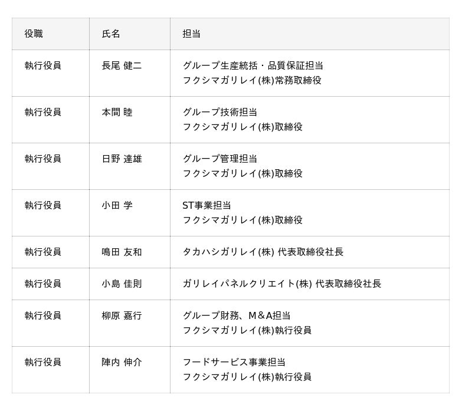Click the 氏名 column header
The height and width of the screenshot is (411, 472).
111,34
